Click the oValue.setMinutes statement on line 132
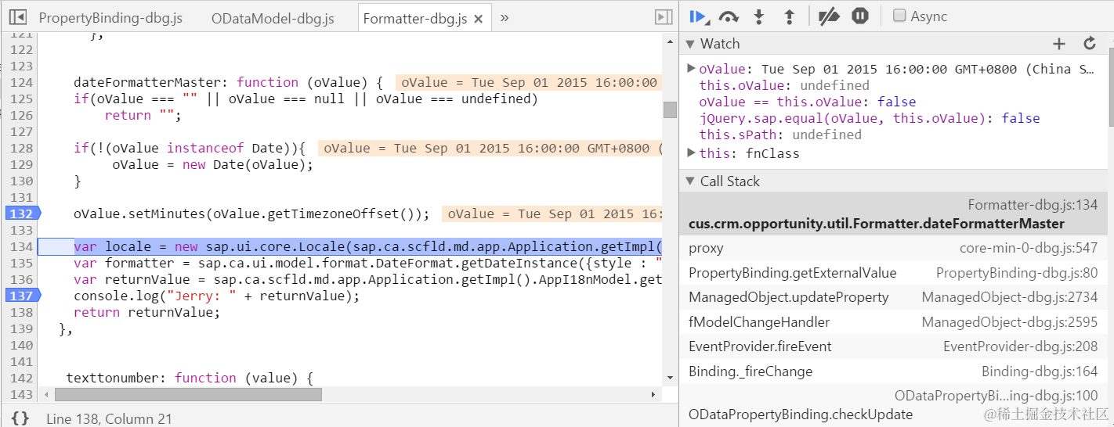The height and width of the screenshot is (427, 1114). [x=251, y=213]
